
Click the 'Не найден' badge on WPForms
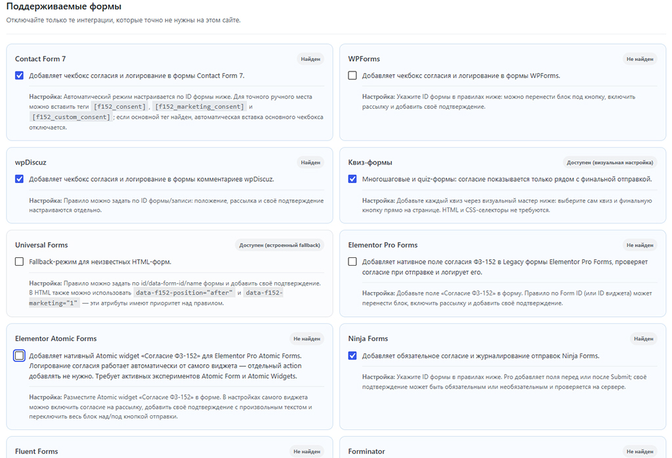click(640, 59)
